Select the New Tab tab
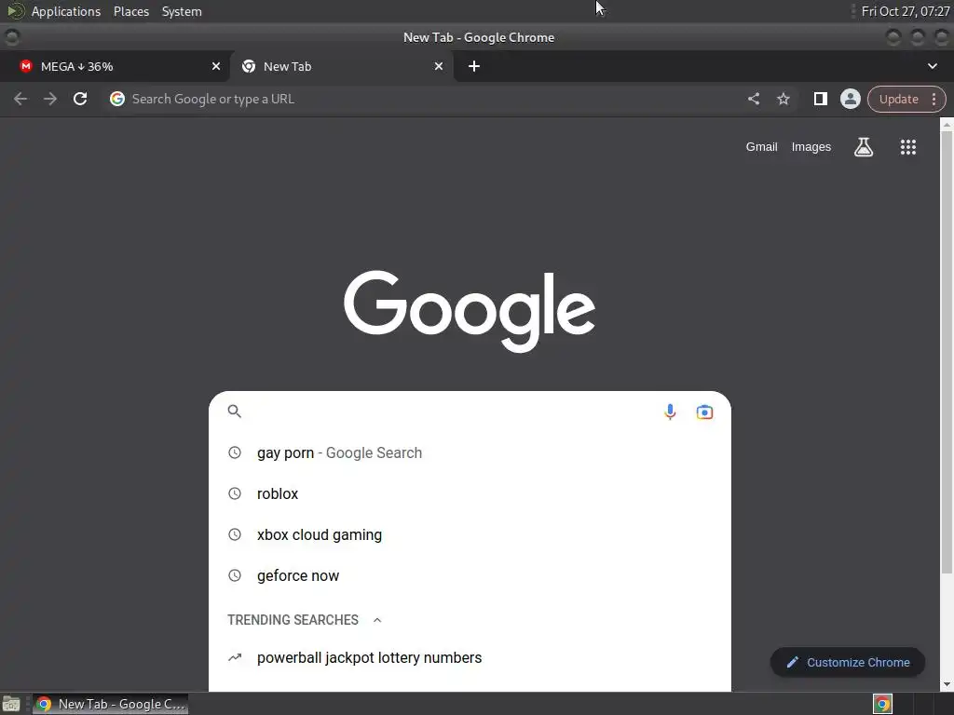Screen dimensions: 954x715 pyautogui.click(x=341, y=66)
